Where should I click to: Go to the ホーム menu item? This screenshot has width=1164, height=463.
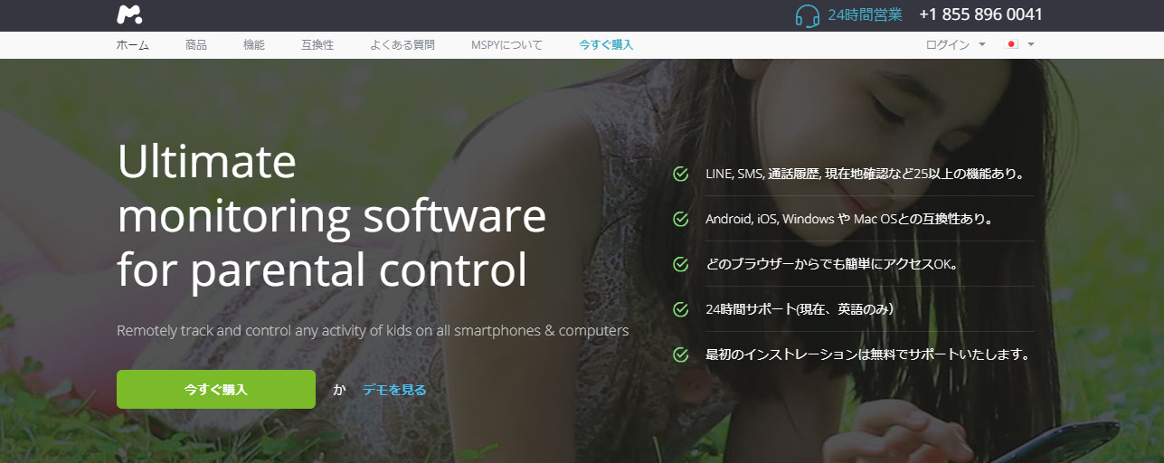[x=133, y=44]
